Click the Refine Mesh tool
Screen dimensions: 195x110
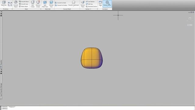23,6
